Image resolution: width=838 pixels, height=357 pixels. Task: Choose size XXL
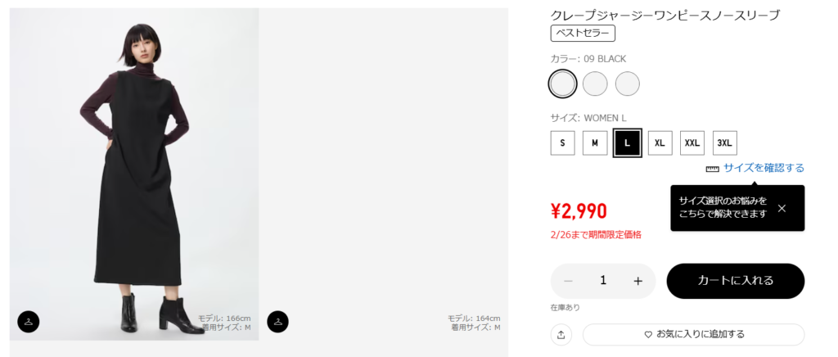point(692,142)
